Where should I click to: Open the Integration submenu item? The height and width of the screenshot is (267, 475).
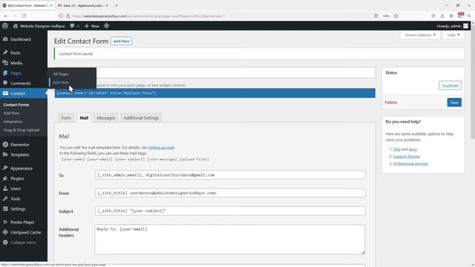[13, 122]
